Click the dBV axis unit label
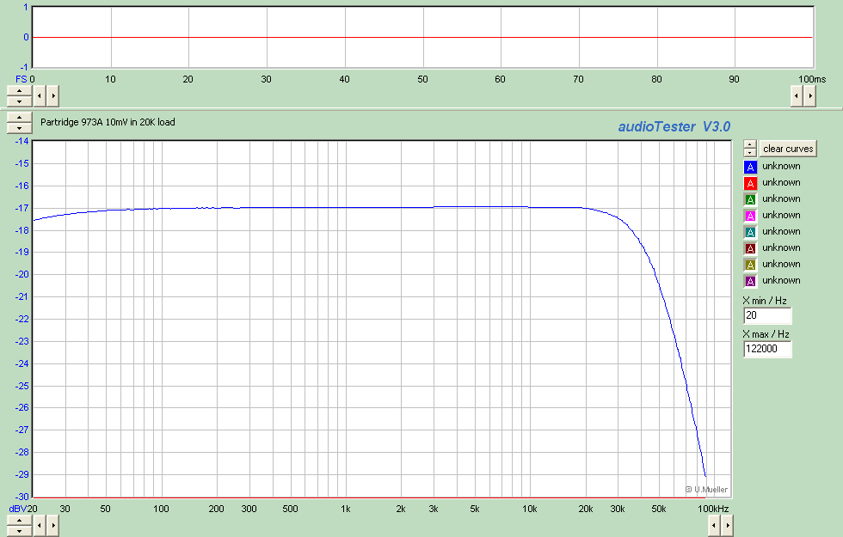 pyautogui.click(x=18, y=509)
